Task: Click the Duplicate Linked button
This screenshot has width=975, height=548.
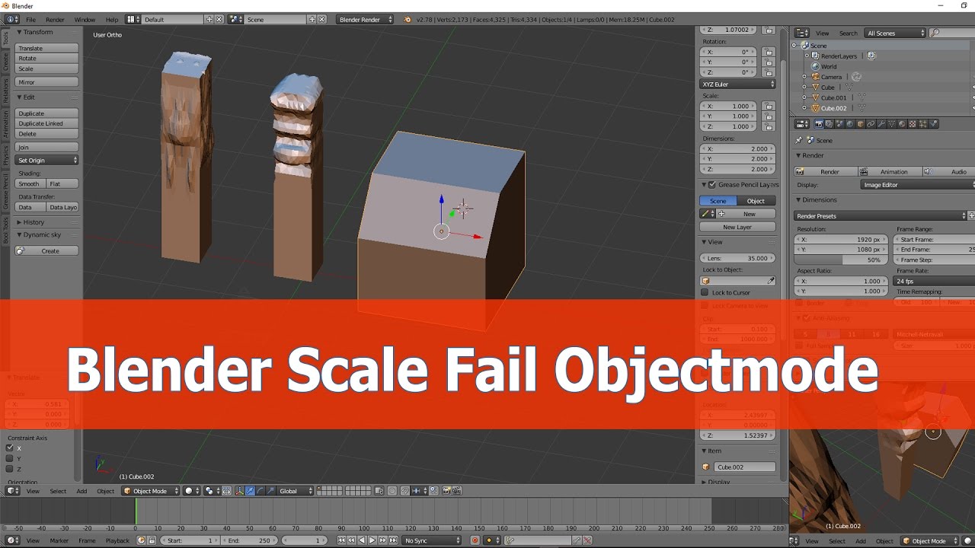Action: [x=46, y=123]
